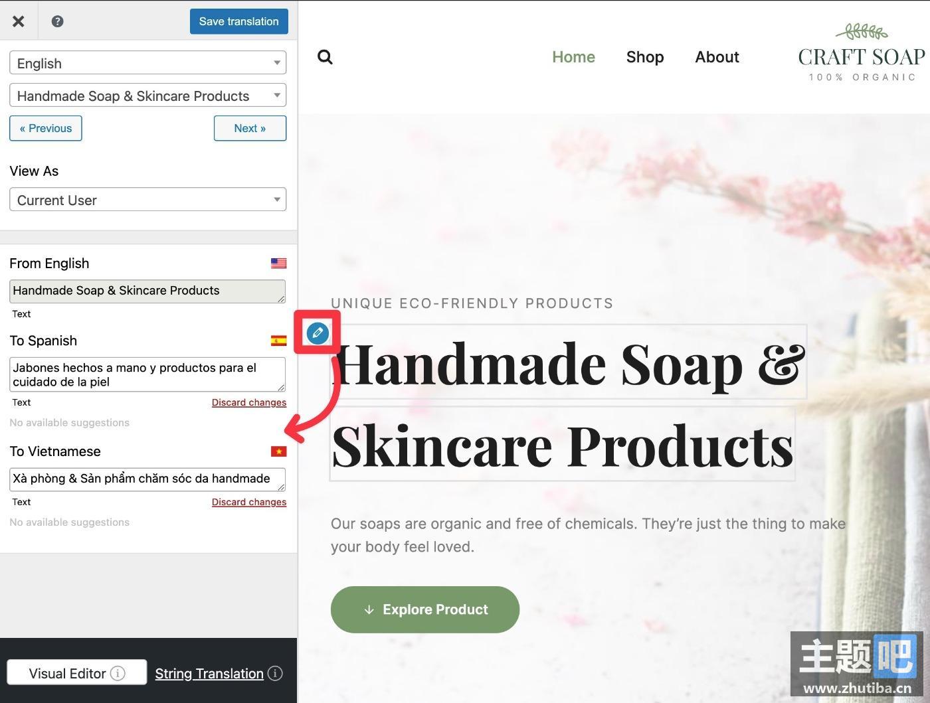Open the English language dropdown
The height and width of the screenshot is (703, 930).
point(148,63)
